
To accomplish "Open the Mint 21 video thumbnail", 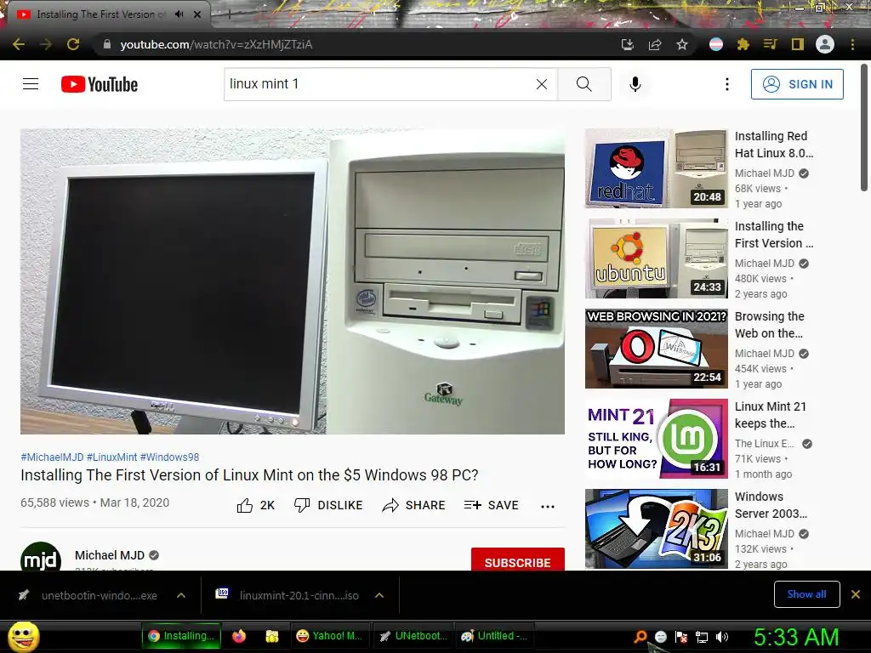I will pos(656,439).
